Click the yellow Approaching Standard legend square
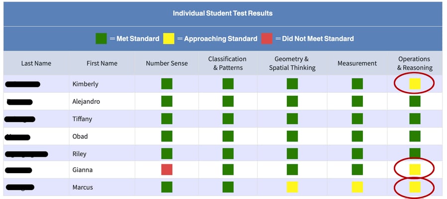 pos(169,38)
